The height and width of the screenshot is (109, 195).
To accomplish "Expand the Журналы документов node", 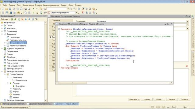I will pyautogui.click(x=2, y=48).
